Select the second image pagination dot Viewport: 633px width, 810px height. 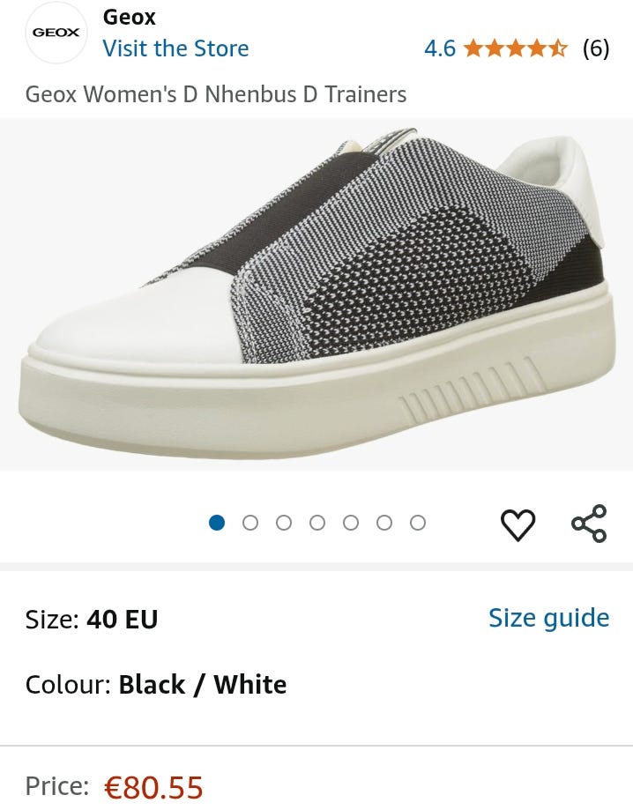coord(250,523)
